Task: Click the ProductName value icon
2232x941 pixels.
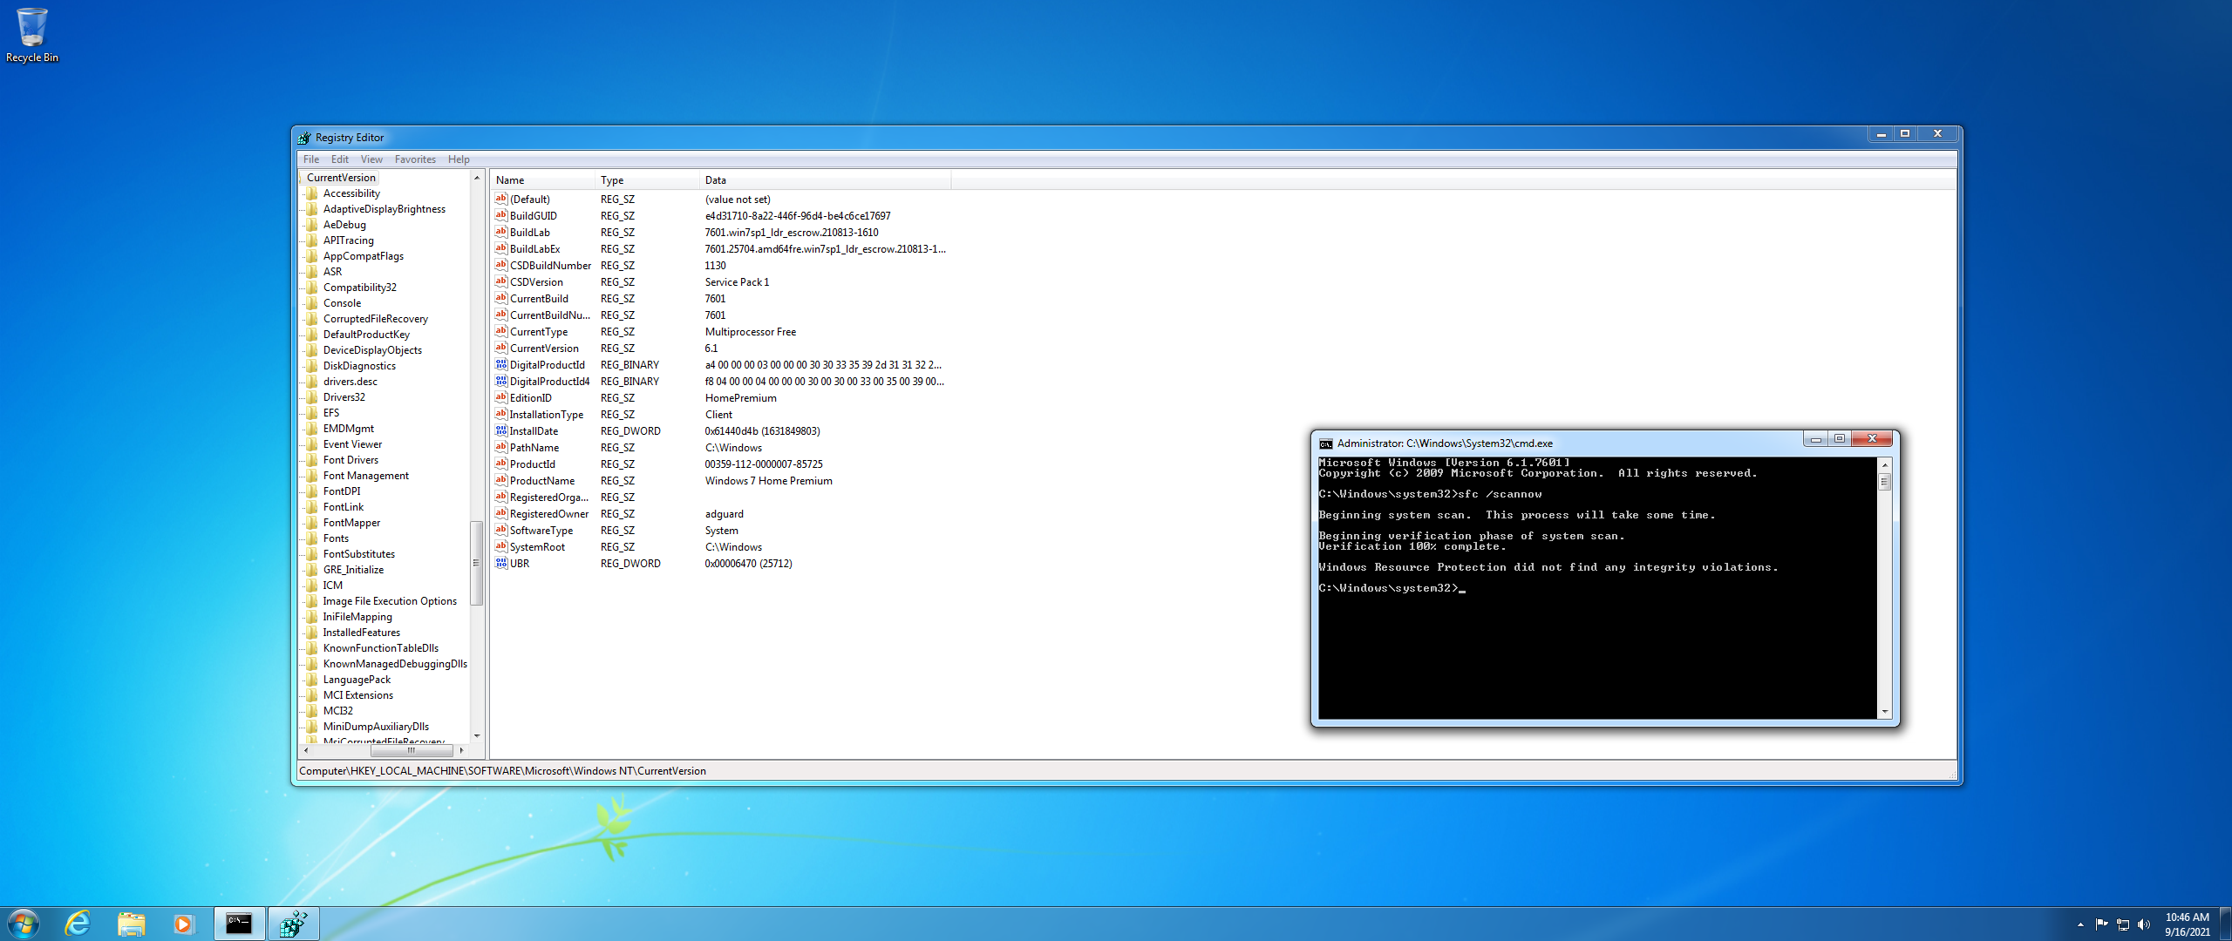Action: (501, 480)
